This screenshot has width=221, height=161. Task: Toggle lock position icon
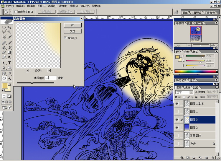[x=192, y=97]
